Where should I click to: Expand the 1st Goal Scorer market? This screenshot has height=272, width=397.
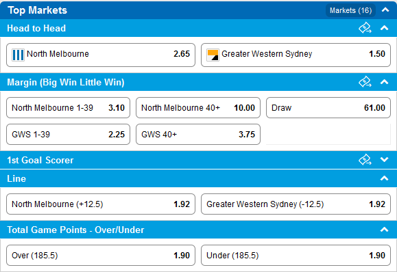(x=385, y=159)
